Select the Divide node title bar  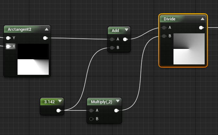(x=183, y=19)
